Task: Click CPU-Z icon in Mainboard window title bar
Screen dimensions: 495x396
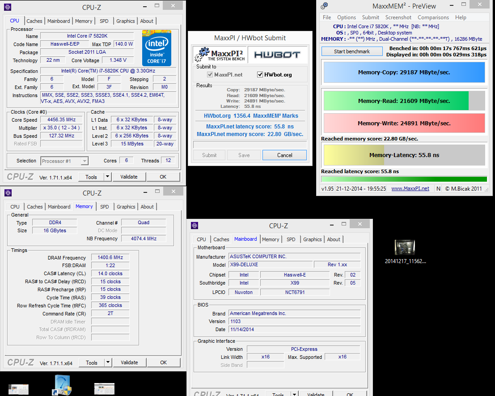Action: click(195, 226)
